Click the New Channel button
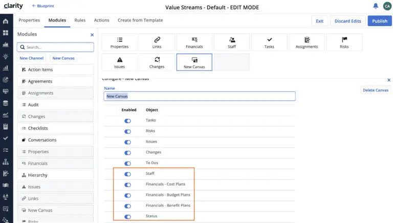 point(32,58)
